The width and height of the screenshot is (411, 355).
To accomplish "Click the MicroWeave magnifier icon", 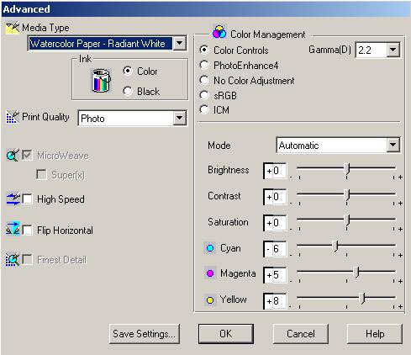I will 13,155.
